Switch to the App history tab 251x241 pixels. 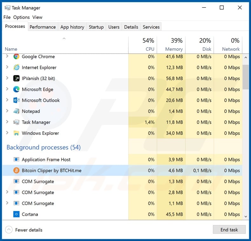click(72, 27)
